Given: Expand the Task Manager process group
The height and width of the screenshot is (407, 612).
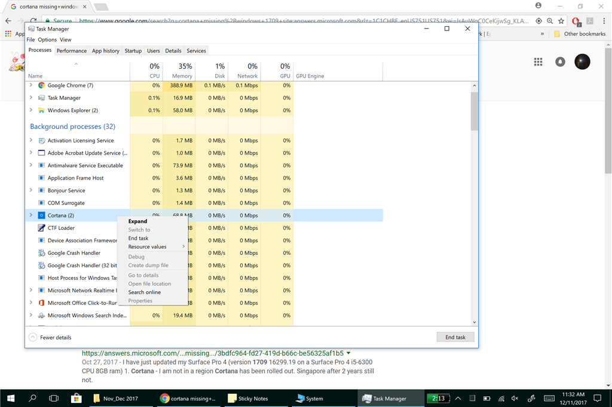Looking at the screenshot, I should pyautogui.click(x=31, y=97).
